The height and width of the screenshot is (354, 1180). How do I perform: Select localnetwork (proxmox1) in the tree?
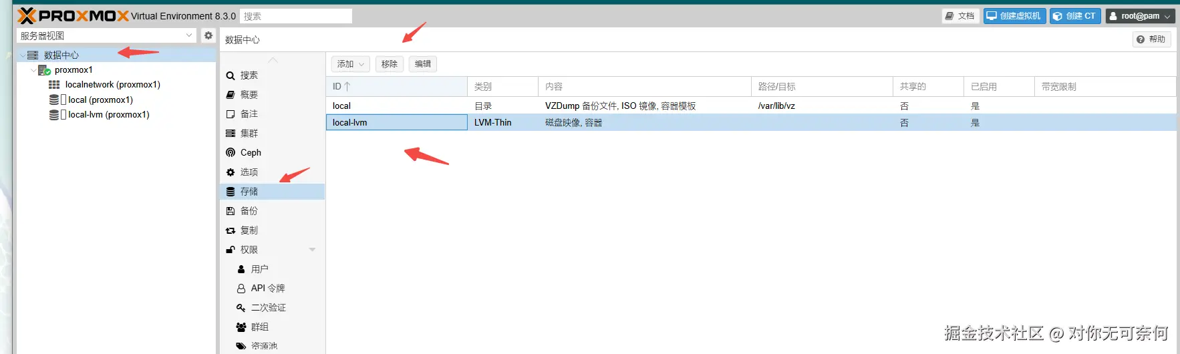tap(113, 85)
